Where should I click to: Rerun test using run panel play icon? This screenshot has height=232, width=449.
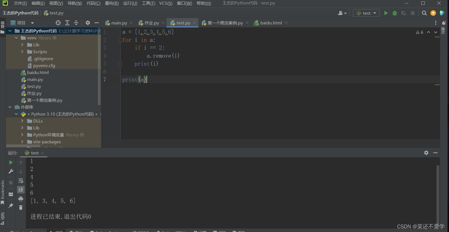(x=11, y=162)
